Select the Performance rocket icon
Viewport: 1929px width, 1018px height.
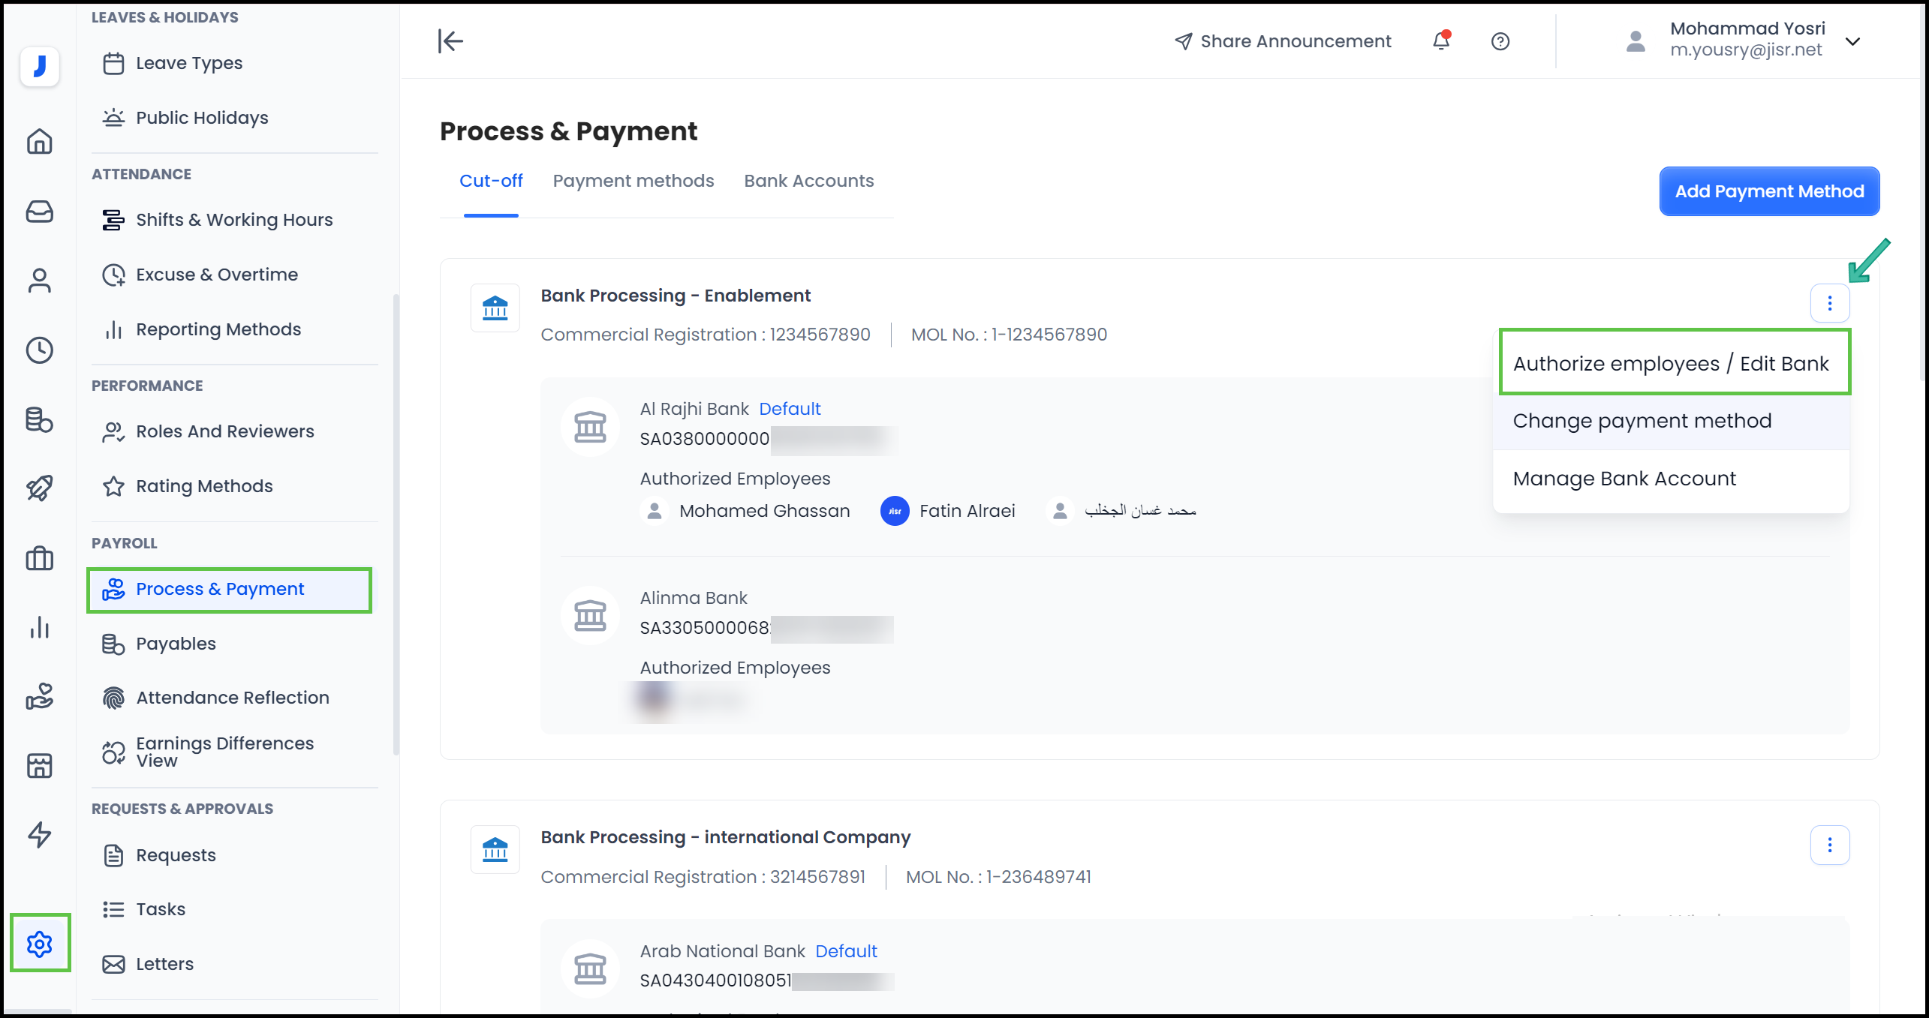click(x=40, y=488)
